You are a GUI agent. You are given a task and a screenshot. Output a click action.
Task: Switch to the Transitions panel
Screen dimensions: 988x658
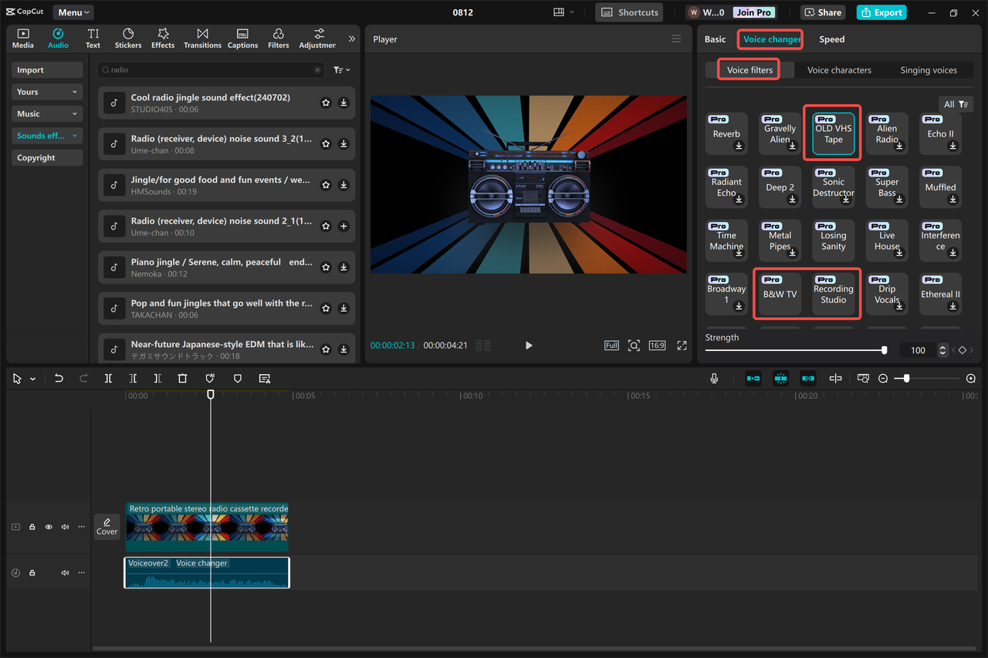tap(202, 38)
